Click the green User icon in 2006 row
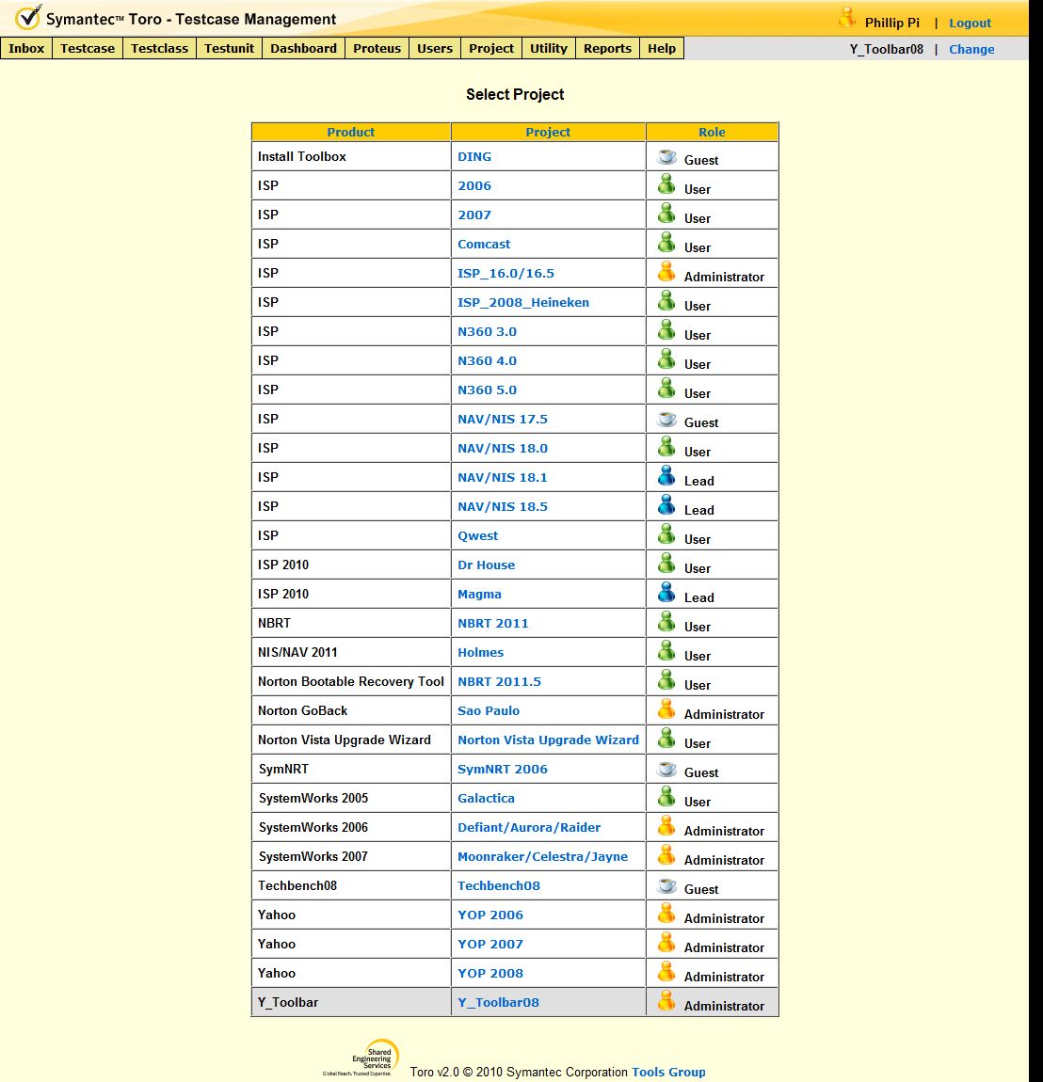Viewport: 1043px width, 1082px height. click(x=666, y=184)
